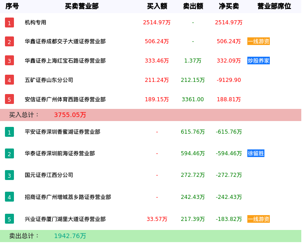Open 华鑫证券上海红宝石路证券营业部
The image size is (304, 243).
[x=65, y=61]
